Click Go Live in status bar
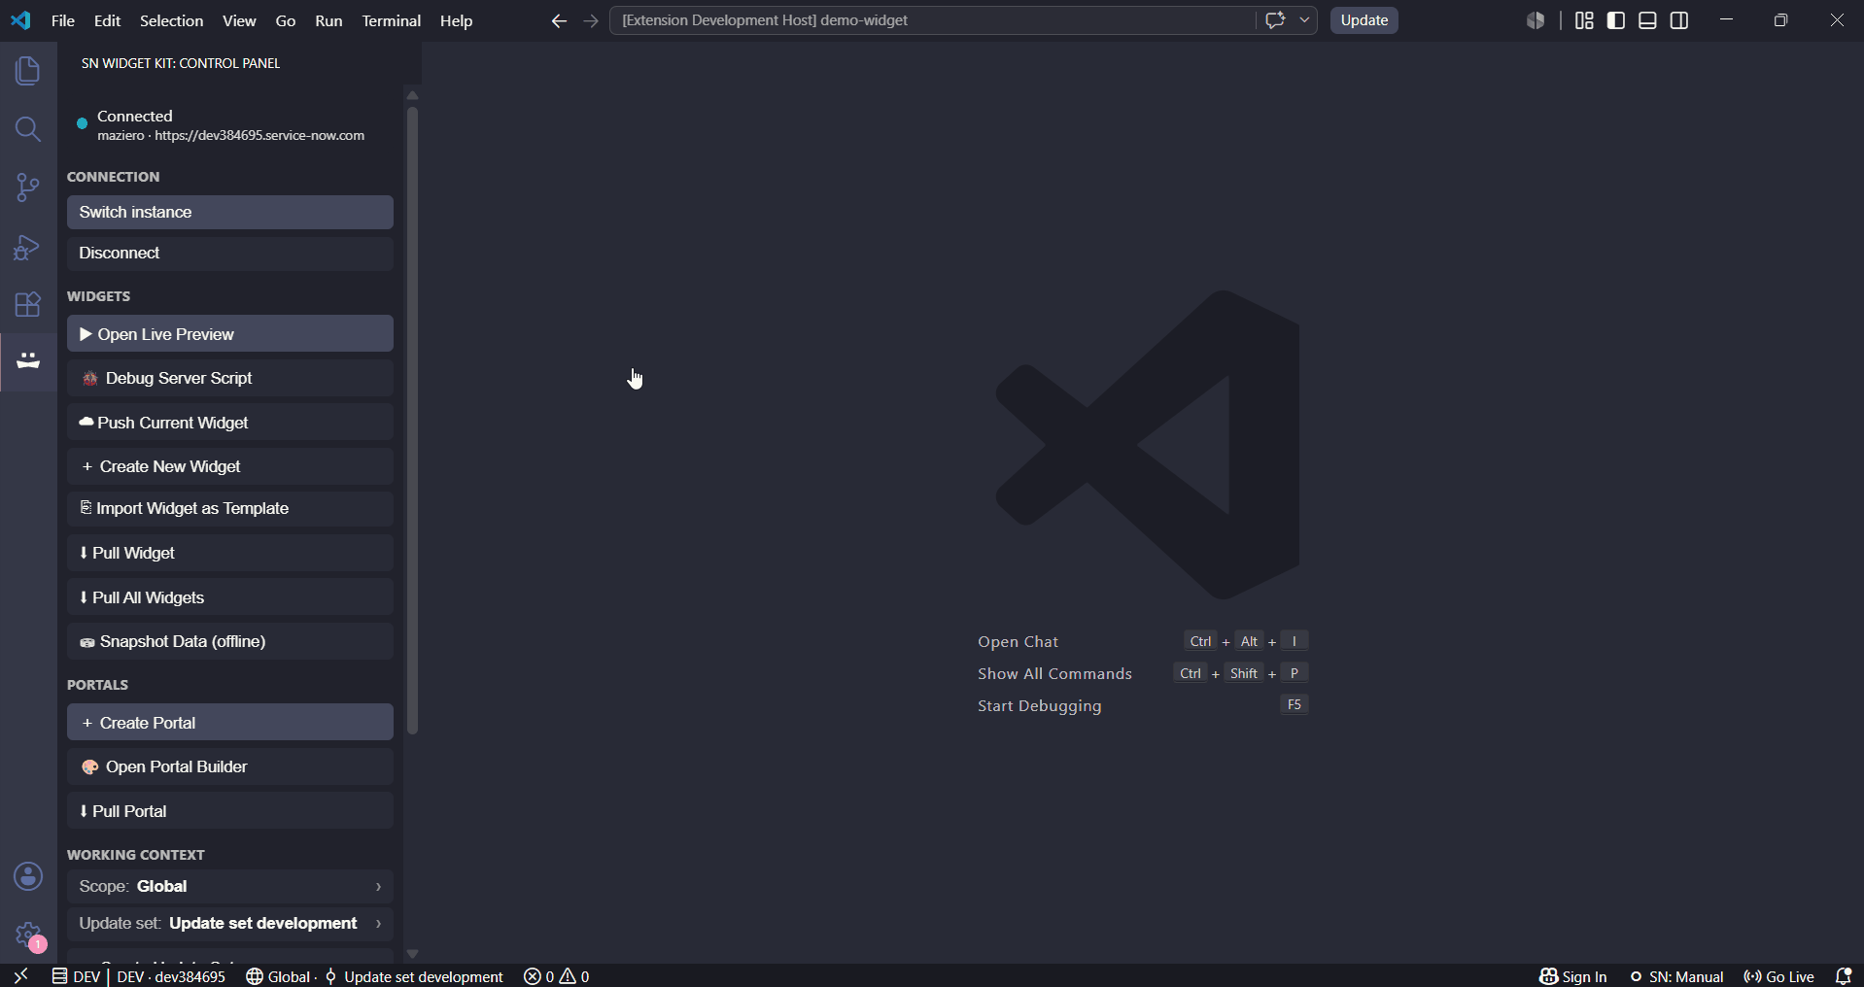 pos(1778,976)
